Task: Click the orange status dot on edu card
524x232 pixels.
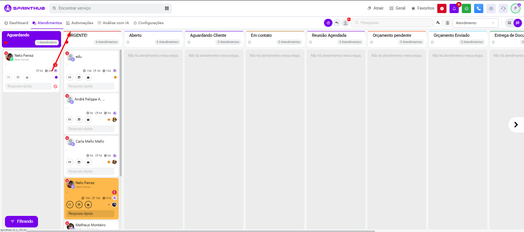Action: [x=115, y=77]
